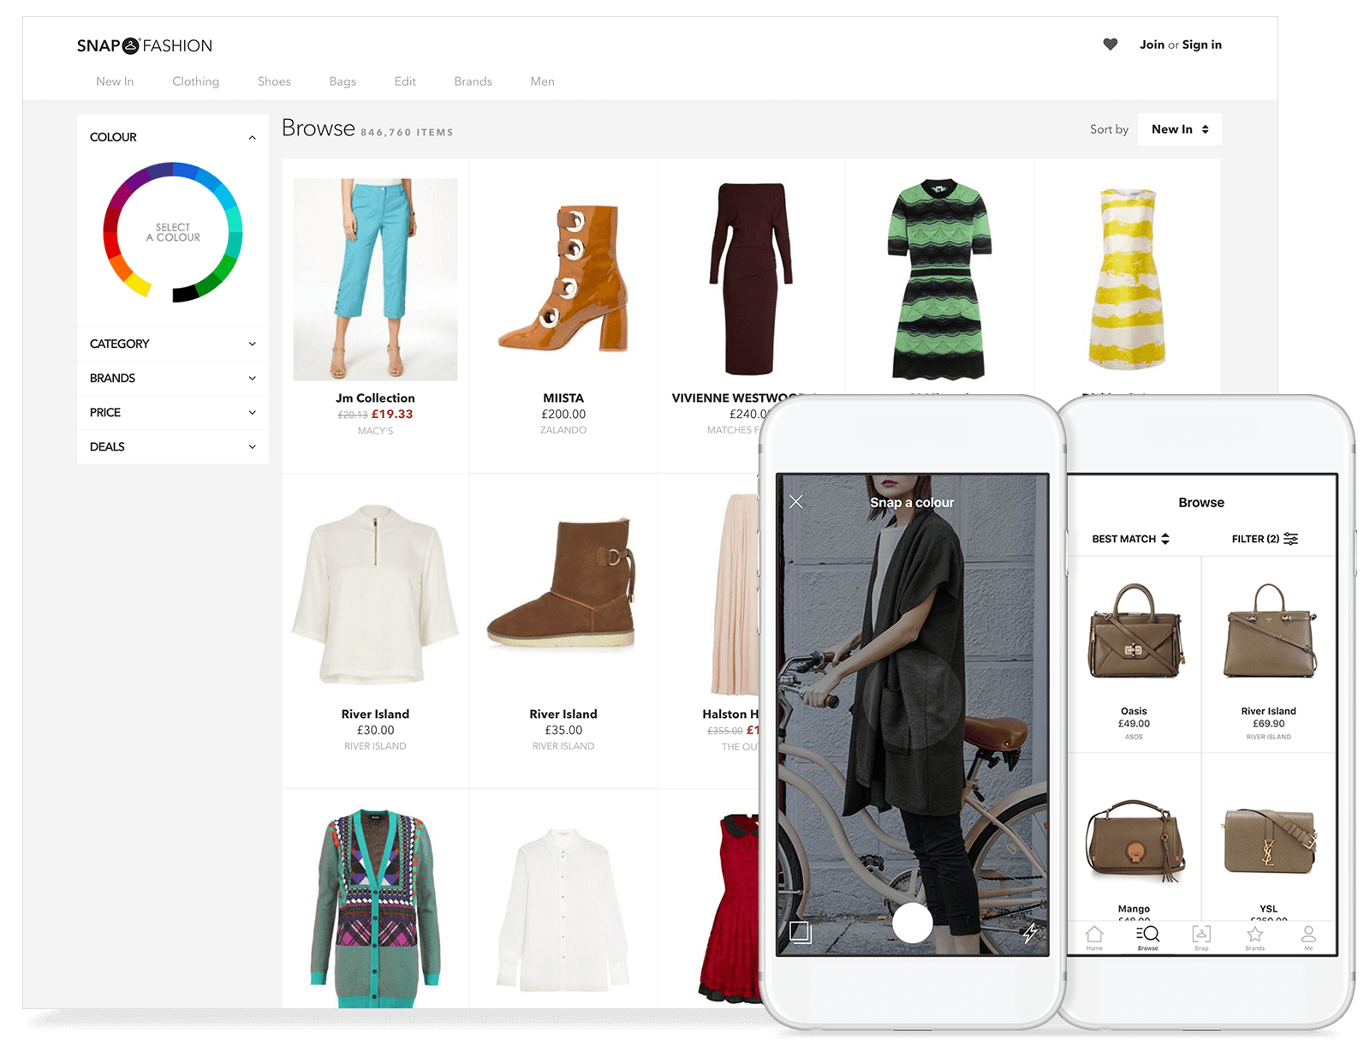Click the Zalando retailer label

(x=563, y=430)
